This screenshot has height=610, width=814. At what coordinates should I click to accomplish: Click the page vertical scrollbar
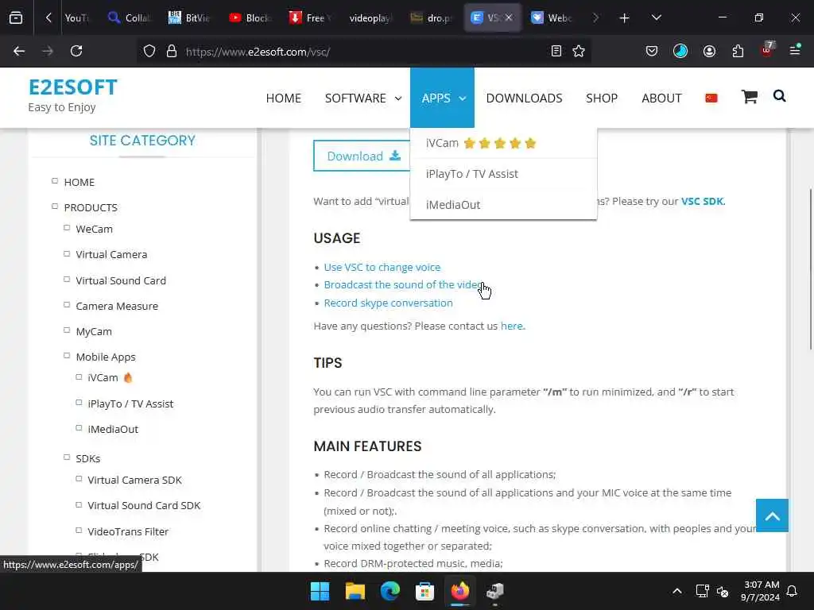[811, 270]
